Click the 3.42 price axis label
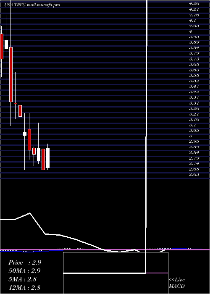Screen dimensions: 210x294 194,92
